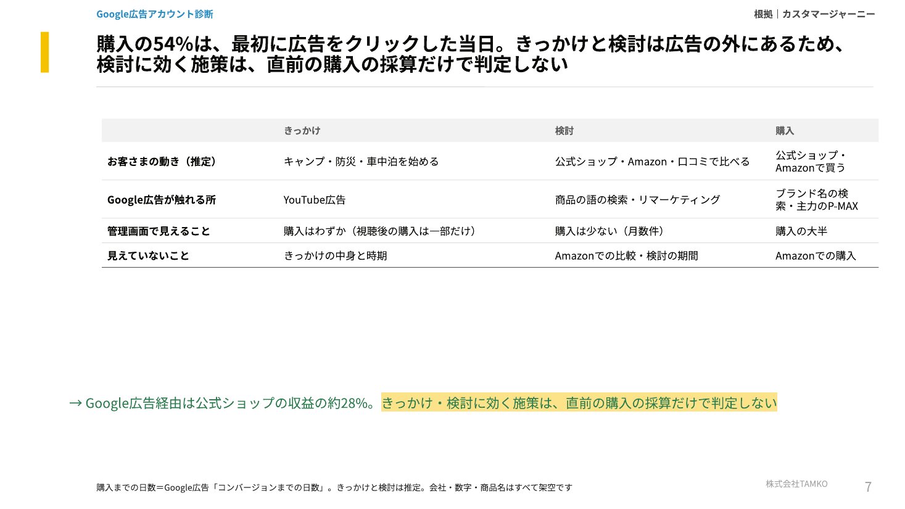905x509 pixels.
Task: Click the '購入' column header
Action: tap(785, 131)
